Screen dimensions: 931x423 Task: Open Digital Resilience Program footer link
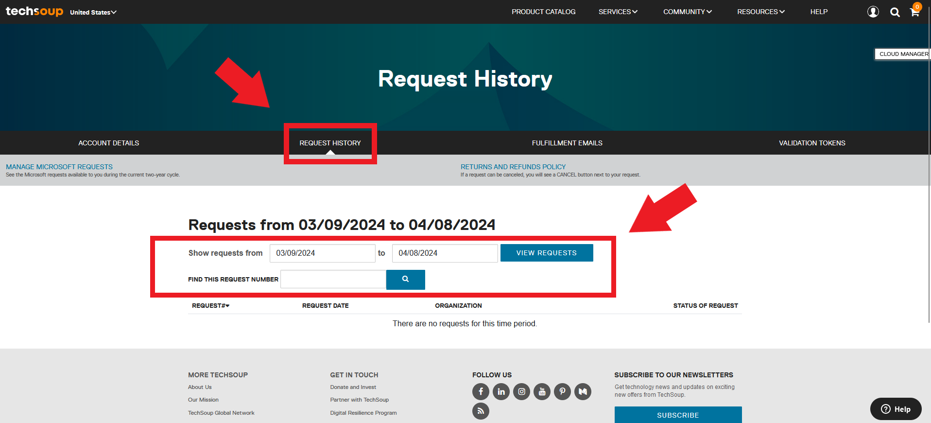[x=363, y=413]
